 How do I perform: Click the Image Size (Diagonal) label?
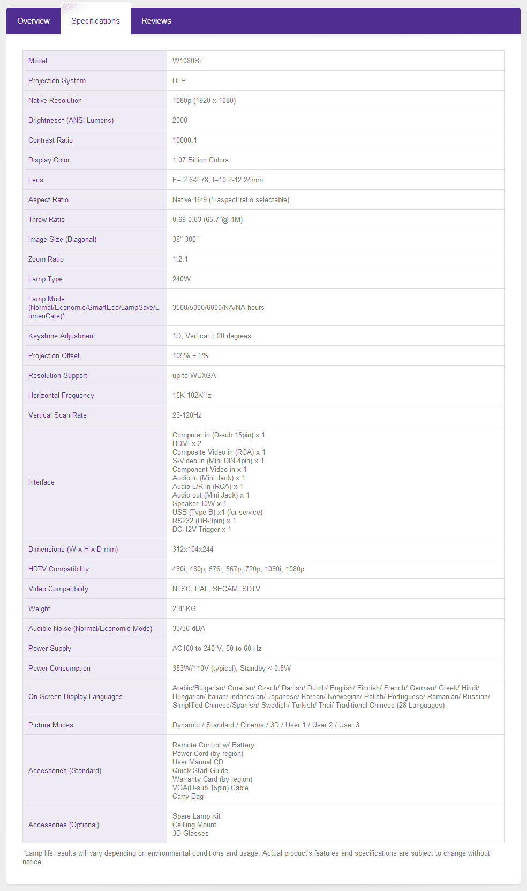62,239
